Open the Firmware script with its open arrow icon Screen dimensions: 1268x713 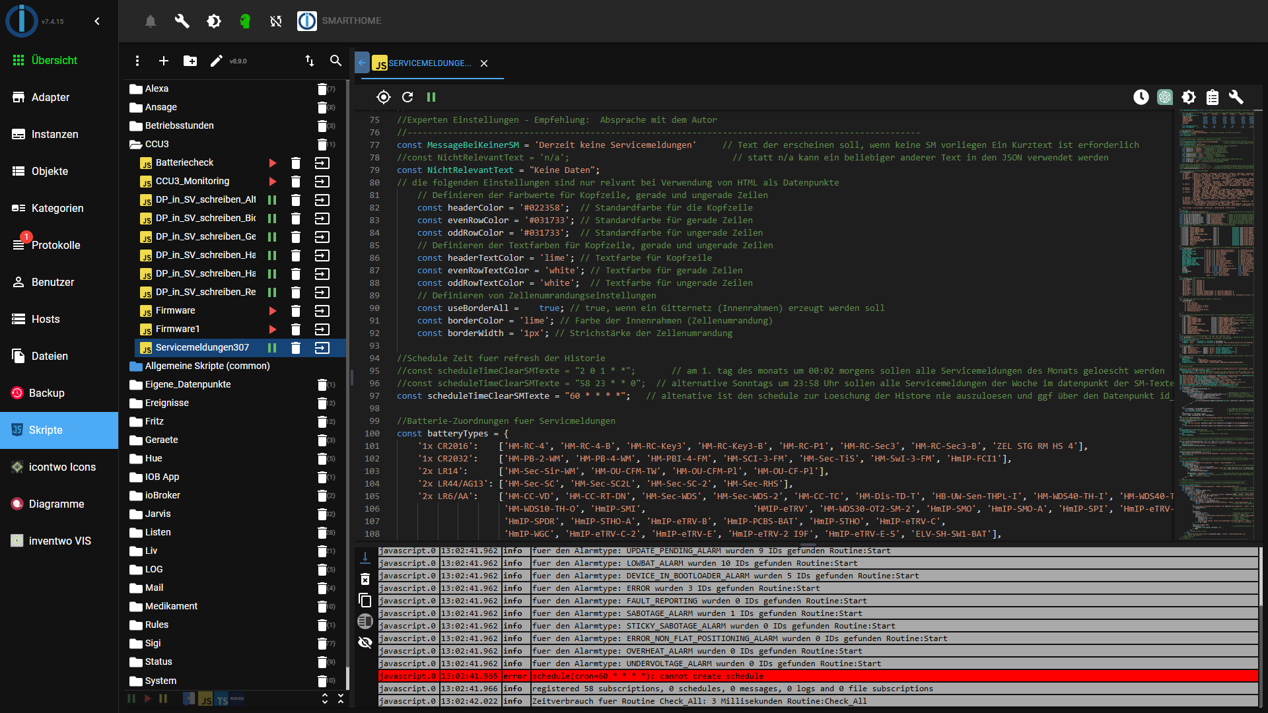coord(322,311)
